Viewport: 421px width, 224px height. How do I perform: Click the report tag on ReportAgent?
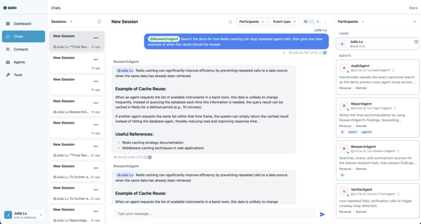pos(353,132)
